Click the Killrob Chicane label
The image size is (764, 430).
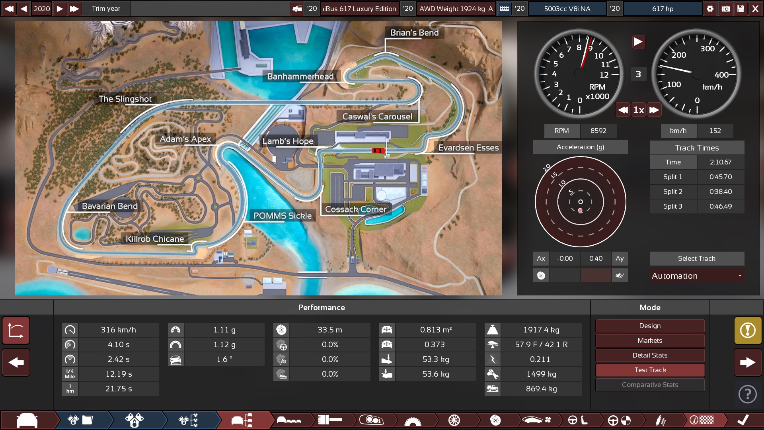[155, 239]
